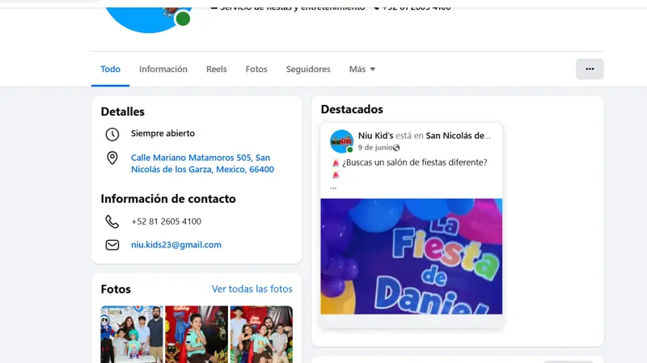Switch to the Todo tab
This screenshot has height=363, width=647.
(110, 69)
